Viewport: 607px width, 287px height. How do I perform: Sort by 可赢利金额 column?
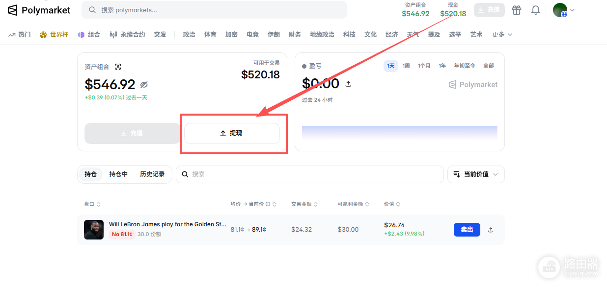tap(354, 204)
